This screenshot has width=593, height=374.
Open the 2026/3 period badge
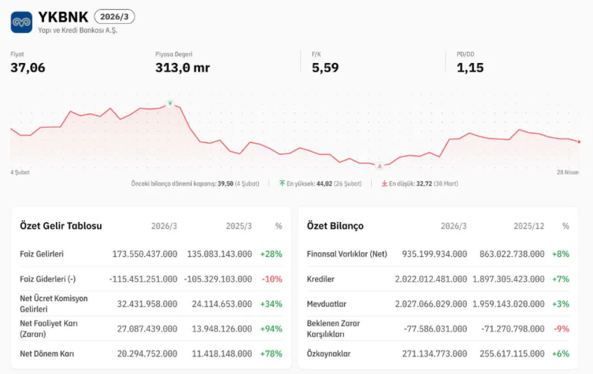[114, 17]
